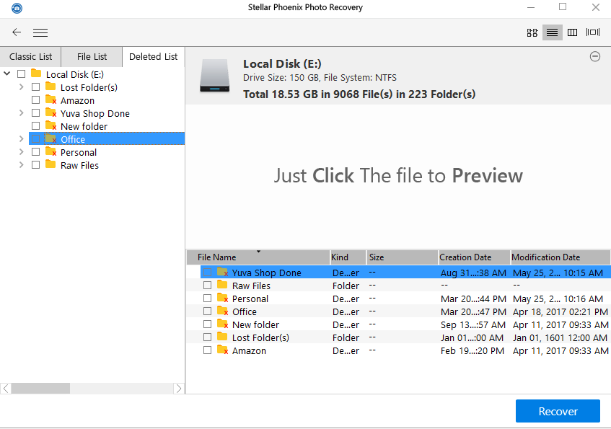
Task: Tick the Amazon checkbox in file table
Action: click(x=207, y=350)
